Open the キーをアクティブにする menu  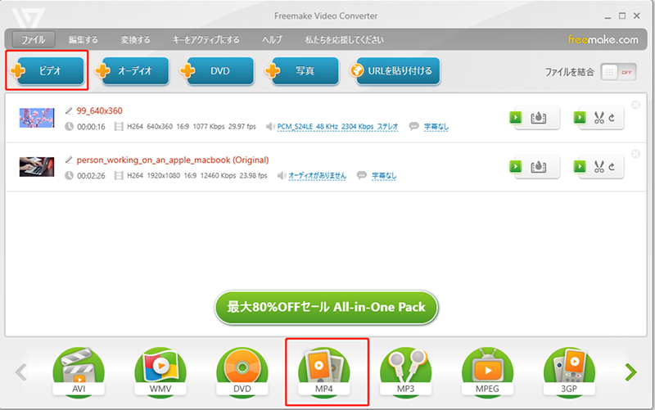click(206, 39)
